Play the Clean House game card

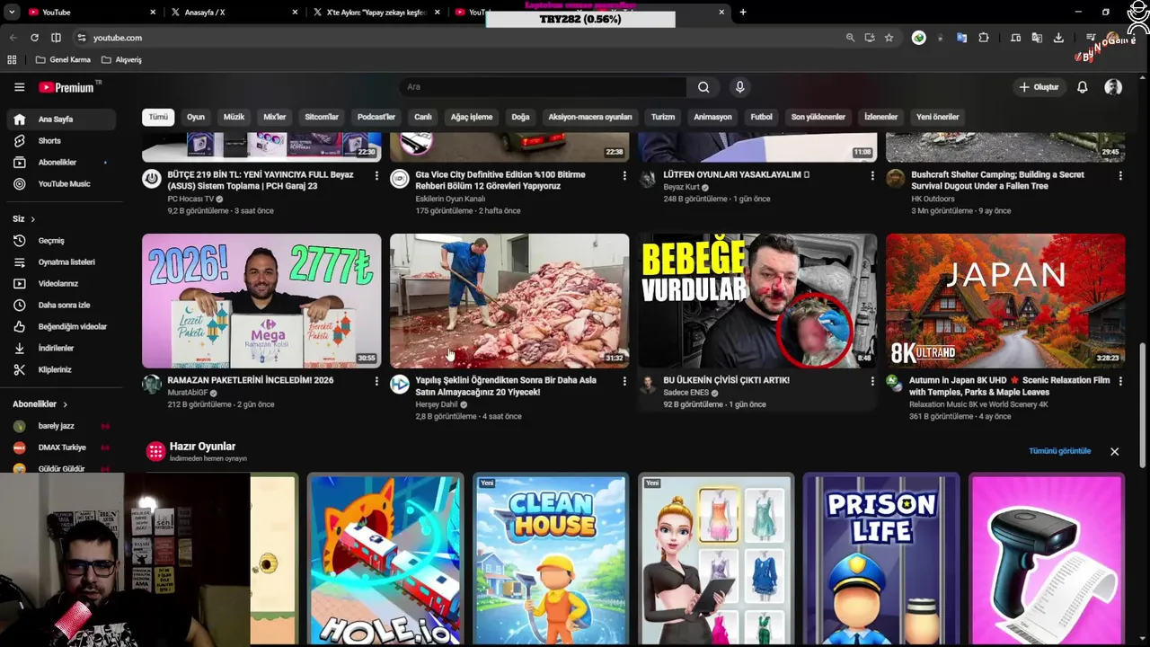551,560
